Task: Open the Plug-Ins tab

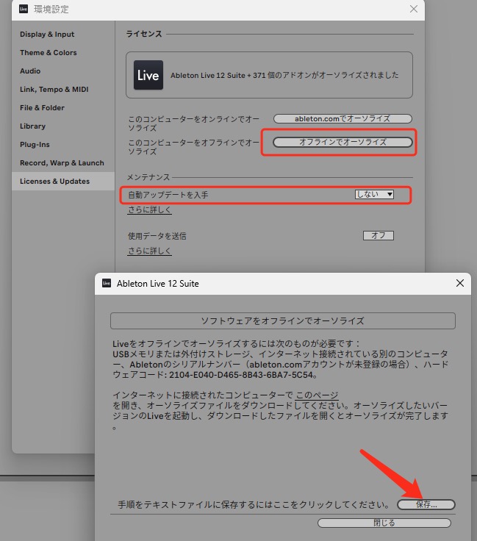Action: [x=35, y=144]
